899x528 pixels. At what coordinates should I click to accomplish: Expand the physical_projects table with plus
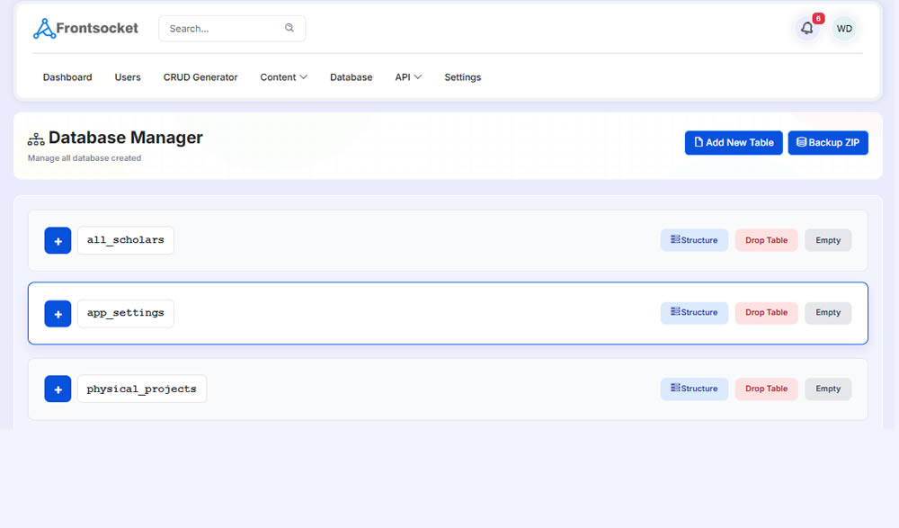coord(58,389)
